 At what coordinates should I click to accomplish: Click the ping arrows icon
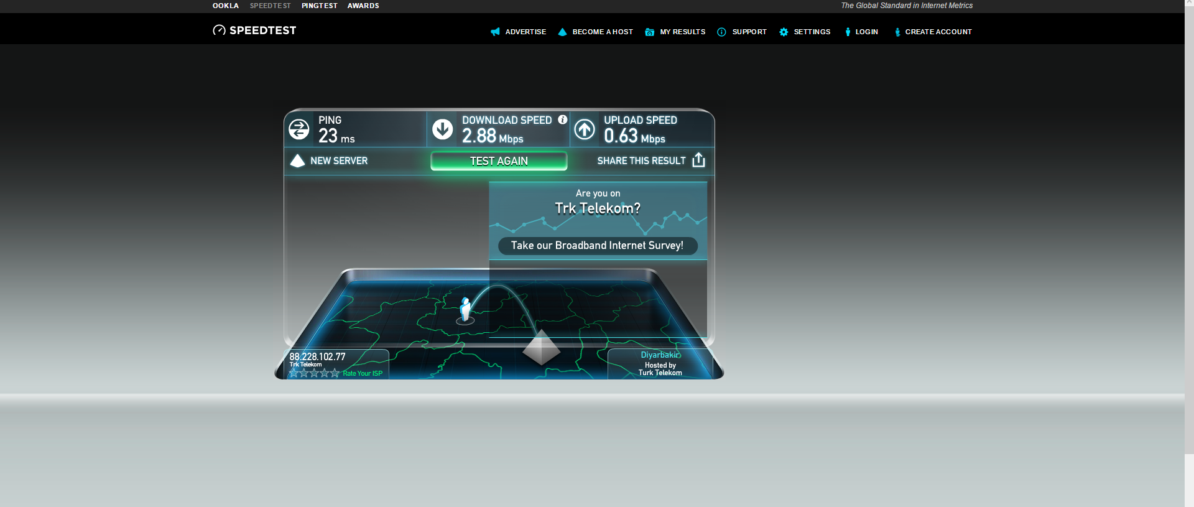point(299,129)
